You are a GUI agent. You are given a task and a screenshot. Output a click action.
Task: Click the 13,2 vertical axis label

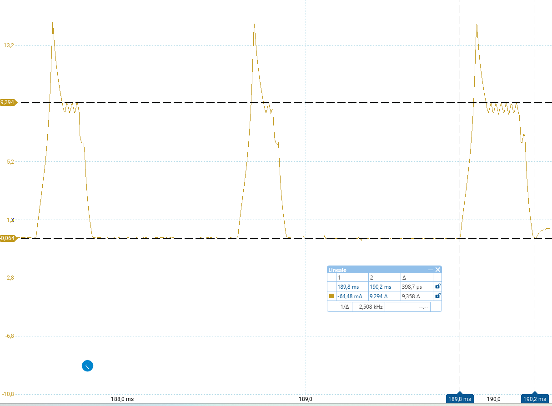click(x=9, y=45)
